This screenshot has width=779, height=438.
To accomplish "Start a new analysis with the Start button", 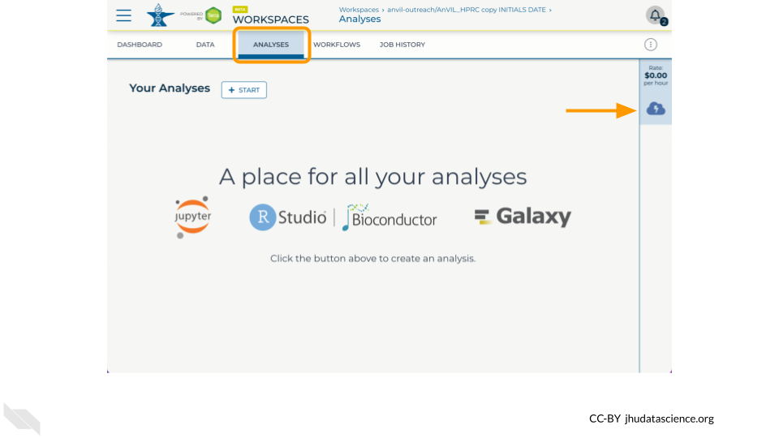I will point(244,90).
